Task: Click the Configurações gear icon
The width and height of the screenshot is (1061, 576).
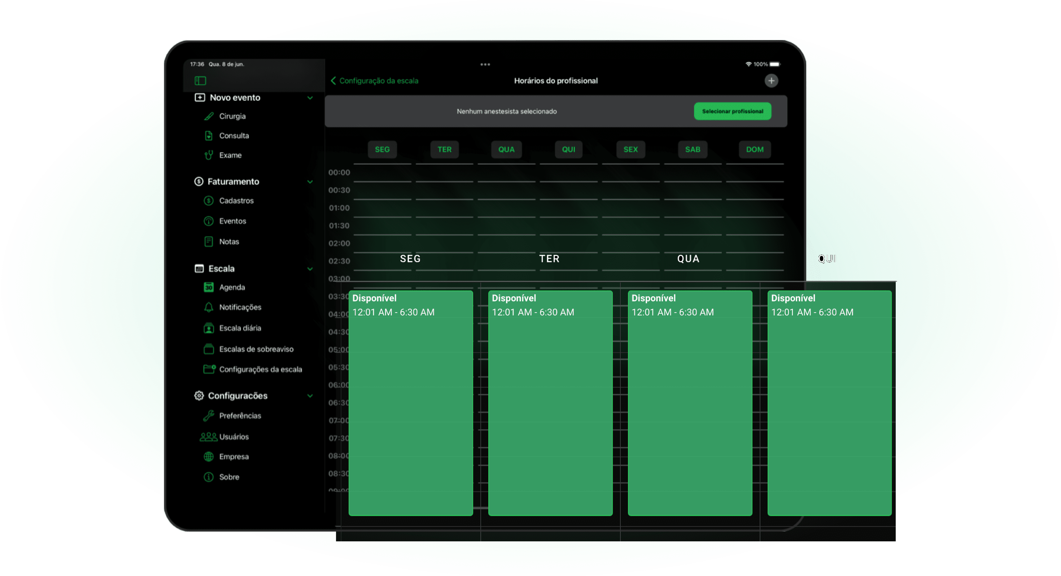Action: [199, 396]
